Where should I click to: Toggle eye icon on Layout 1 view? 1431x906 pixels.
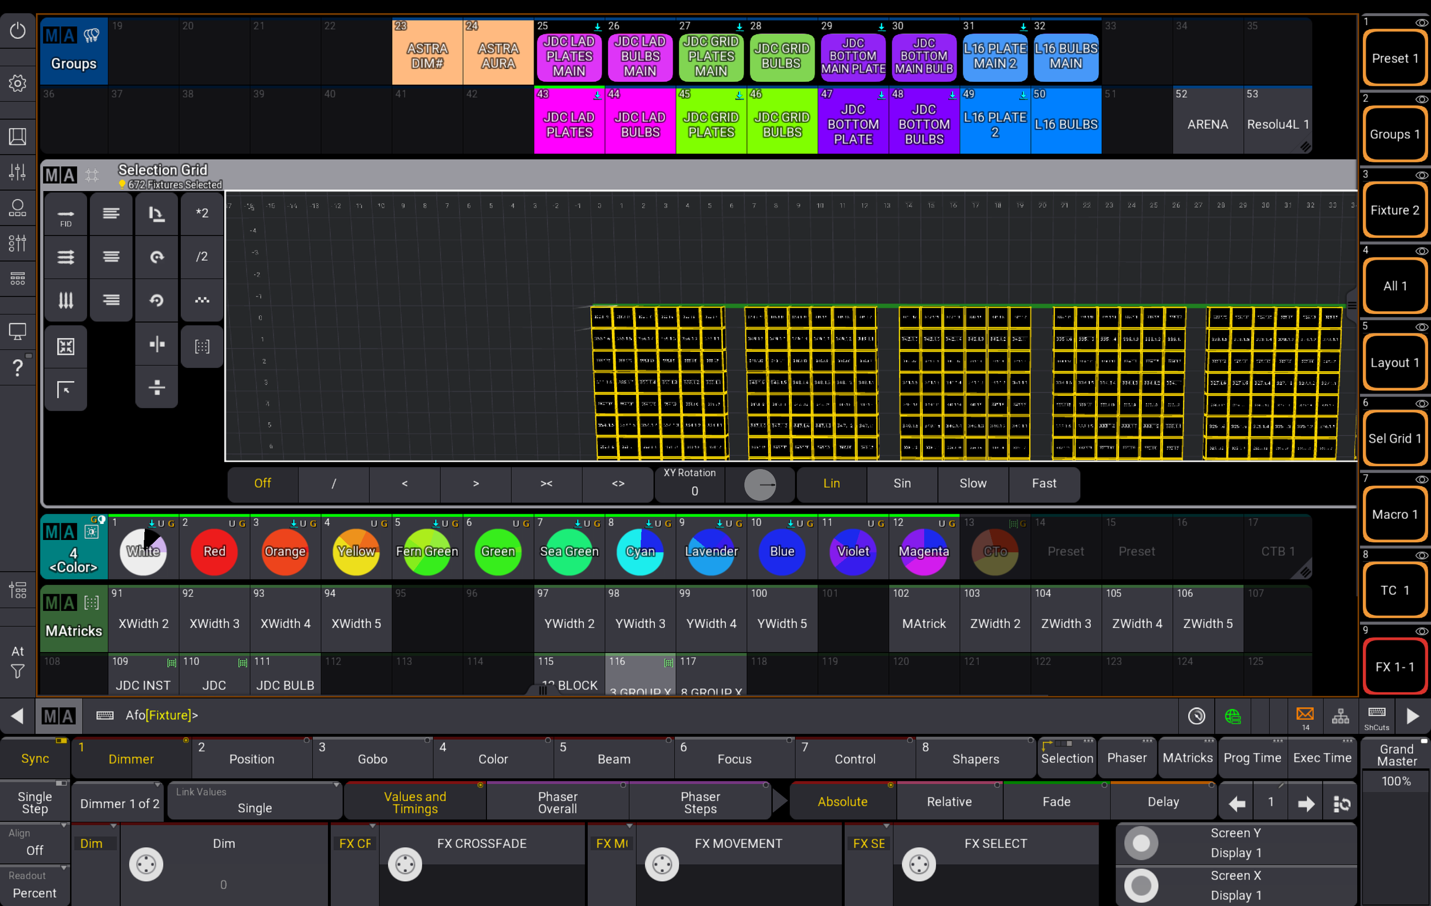tap(1421, 327)
